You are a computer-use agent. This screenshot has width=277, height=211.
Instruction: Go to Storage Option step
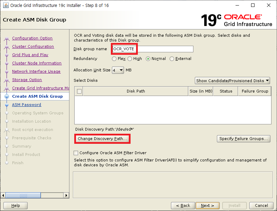[x=27, y=80]
